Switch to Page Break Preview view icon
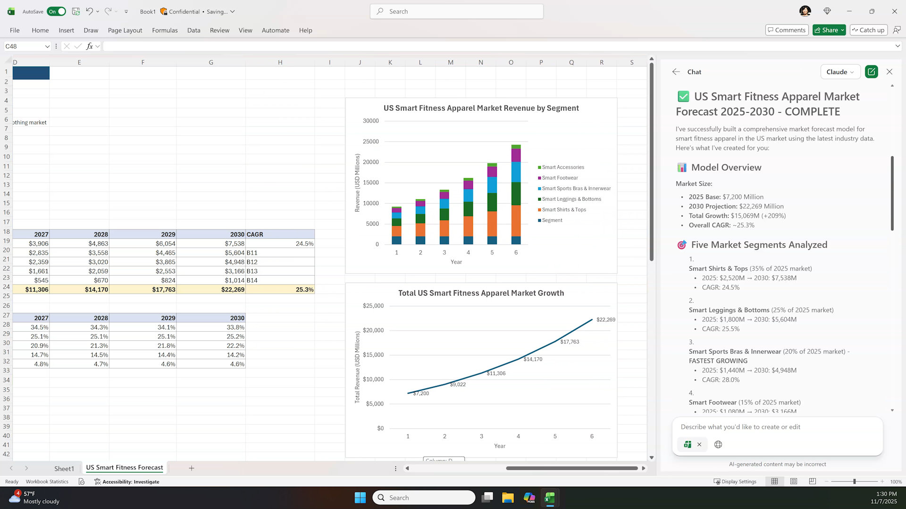Screen dimensions: 906x509 pyautogui.click(x=813, y=481)
